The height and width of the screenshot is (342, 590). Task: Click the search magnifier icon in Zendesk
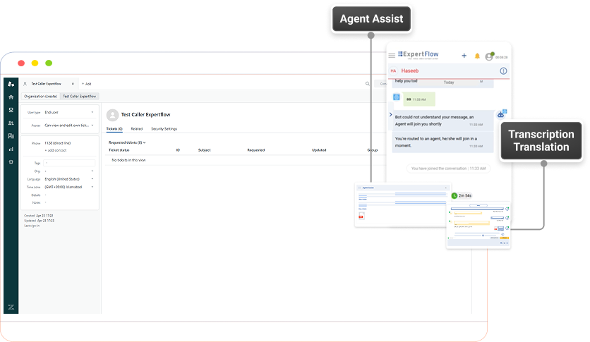(x=367, y=83)
